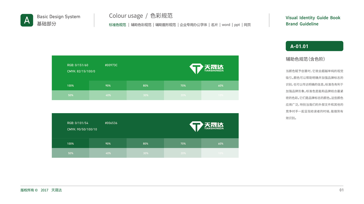
Task: Select the word tab
Action: tap(226, 25)
